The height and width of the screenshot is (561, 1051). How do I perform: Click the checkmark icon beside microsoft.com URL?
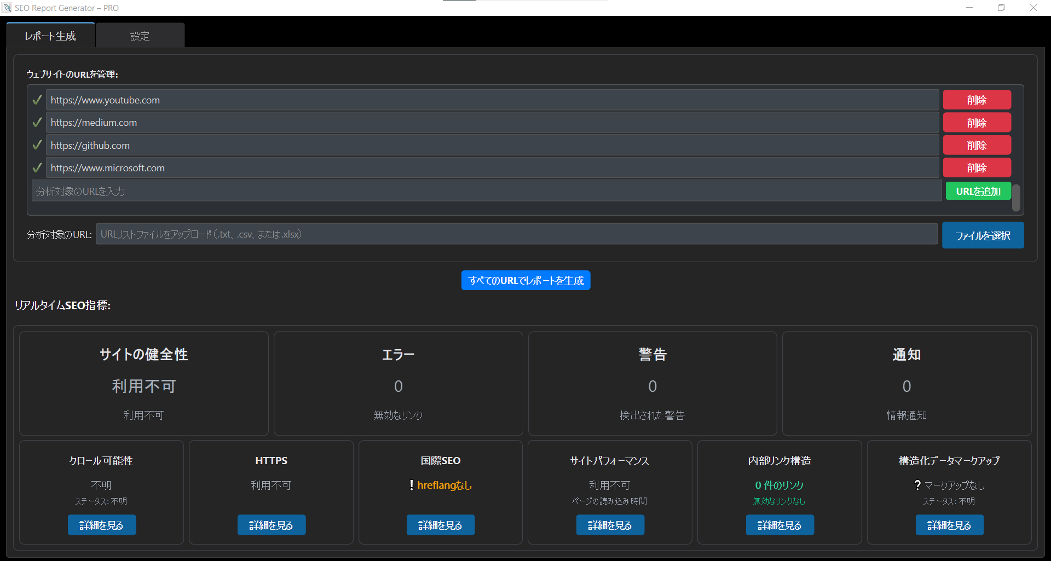pos(37,168)
